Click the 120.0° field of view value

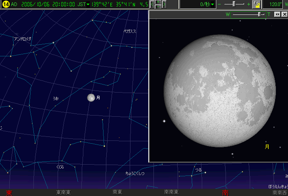pyautogui.click(x=276, y=4)
